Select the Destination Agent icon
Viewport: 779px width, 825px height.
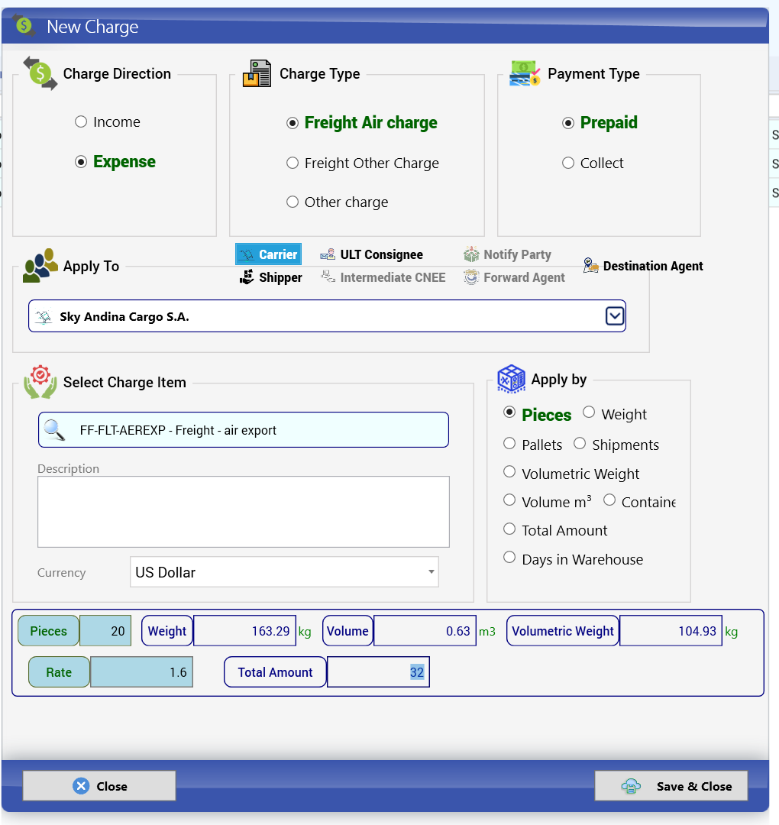[590, 266]
